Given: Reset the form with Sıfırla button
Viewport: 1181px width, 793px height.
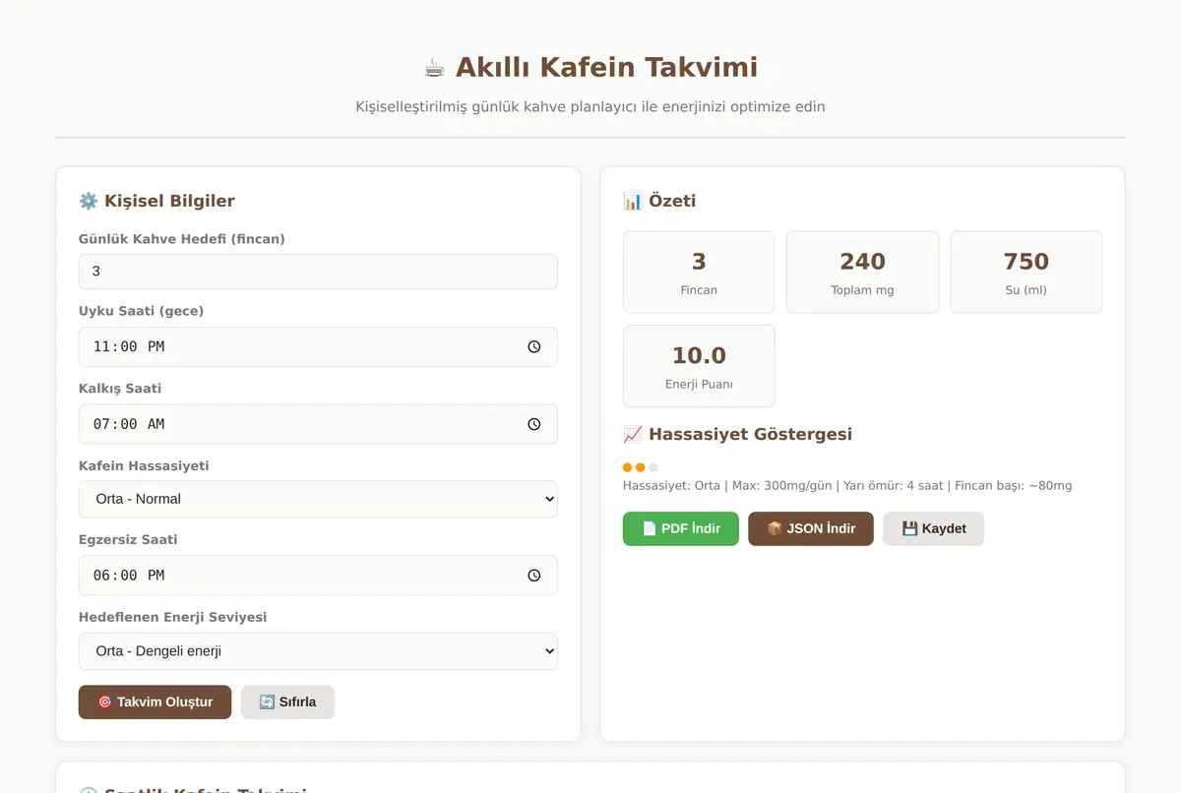Looking at the screenshot, I should [x=287, y=702].
